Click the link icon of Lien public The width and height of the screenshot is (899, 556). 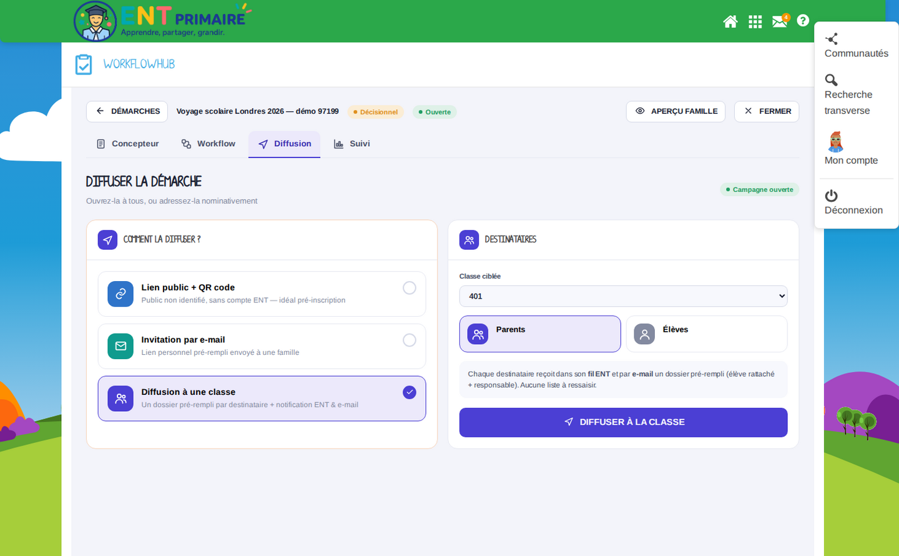point(120,294)
